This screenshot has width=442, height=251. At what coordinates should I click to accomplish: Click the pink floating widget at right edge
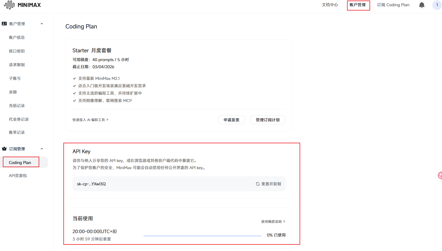pyautogui.click(x=440, y=175)
